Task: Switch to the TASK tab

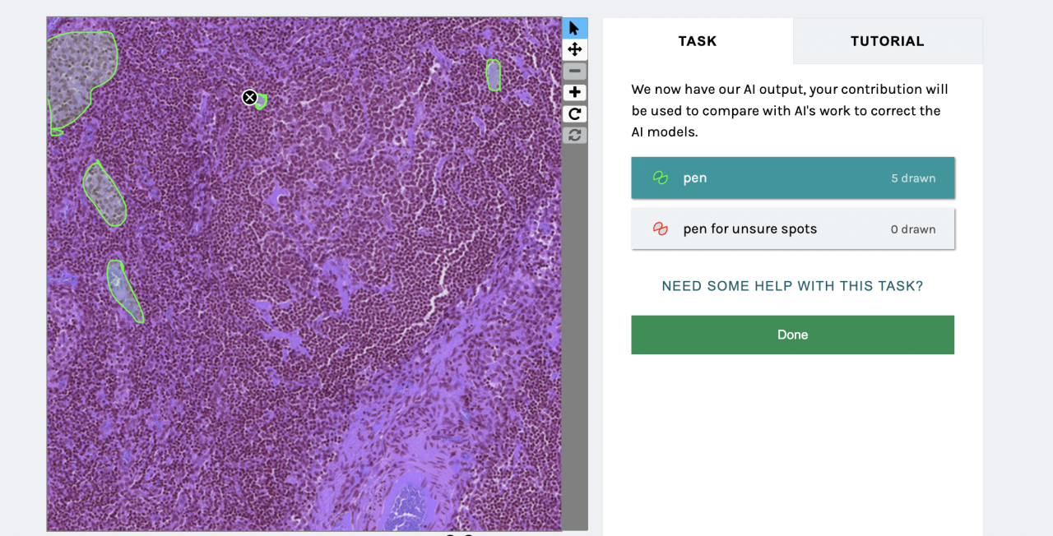Action: [x=698, y=41]
